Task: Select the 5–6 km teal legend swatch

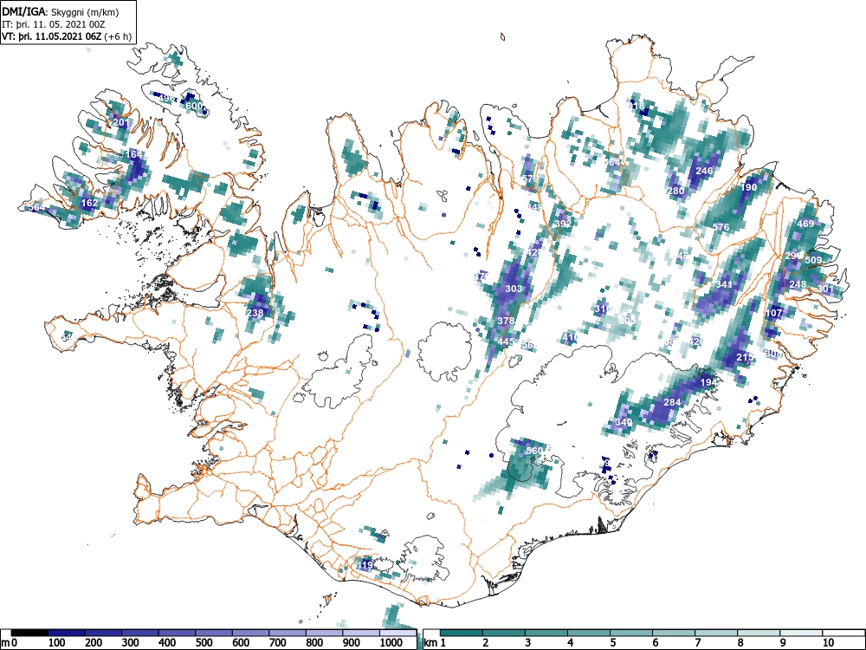Action: point(631,633)
